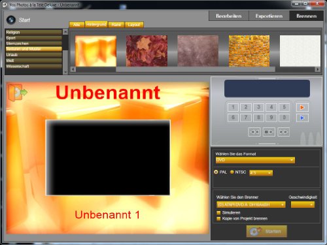The image size is (327, 245).
Task: Click the application icon in the title bar
Action: tap(5, 5)
